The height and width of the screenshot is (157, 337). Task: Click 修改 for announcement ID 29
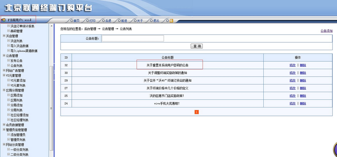pos(293,80)
